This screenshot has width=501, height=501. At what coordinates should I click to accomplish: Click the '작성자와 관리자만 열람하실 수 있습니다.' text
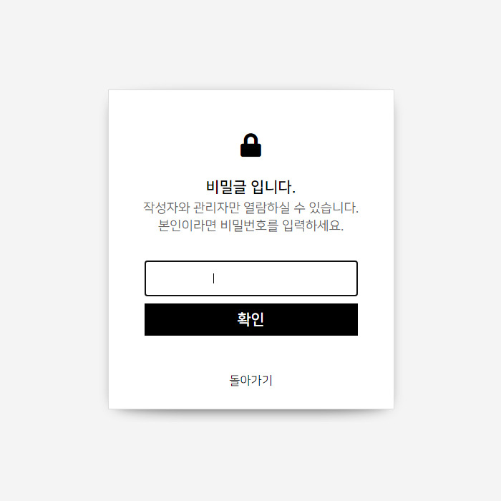[x=250, y=208]
